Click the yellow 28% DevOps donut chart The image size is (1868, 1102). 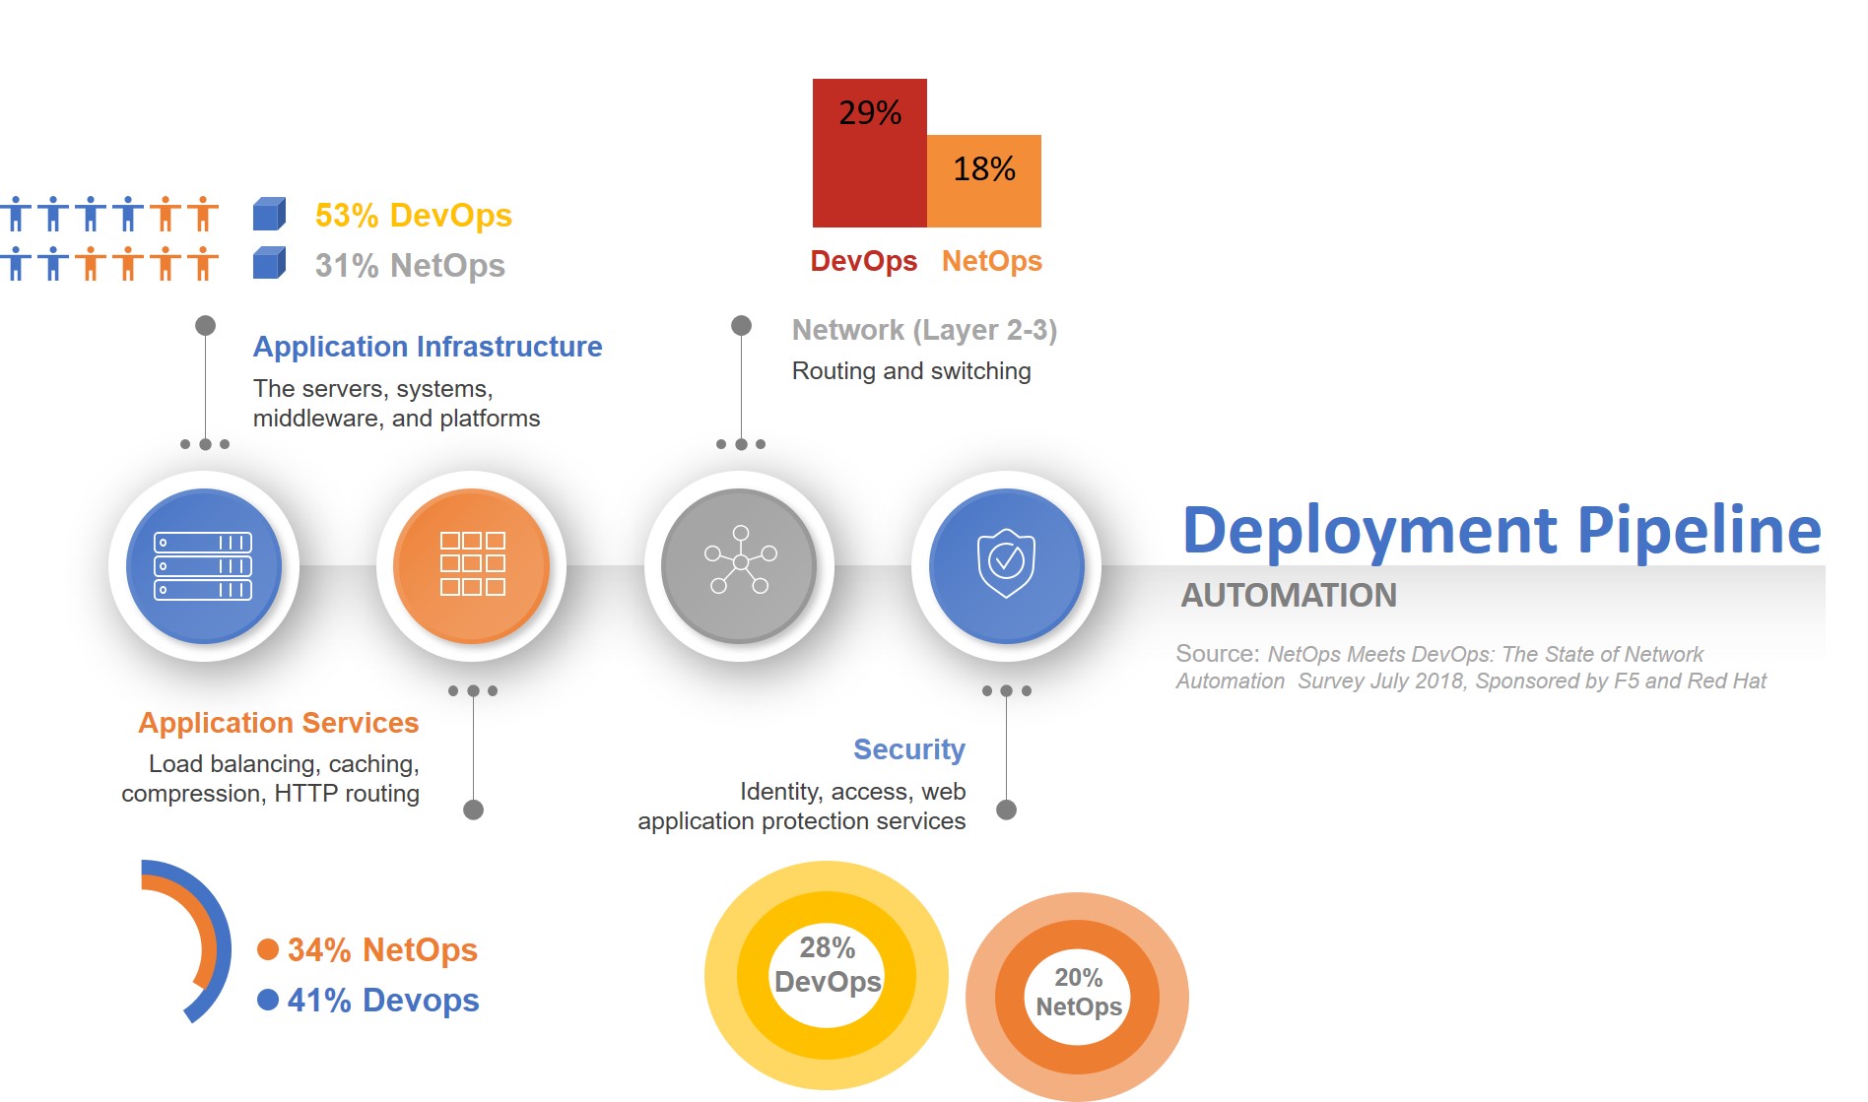tap(827, 975)
